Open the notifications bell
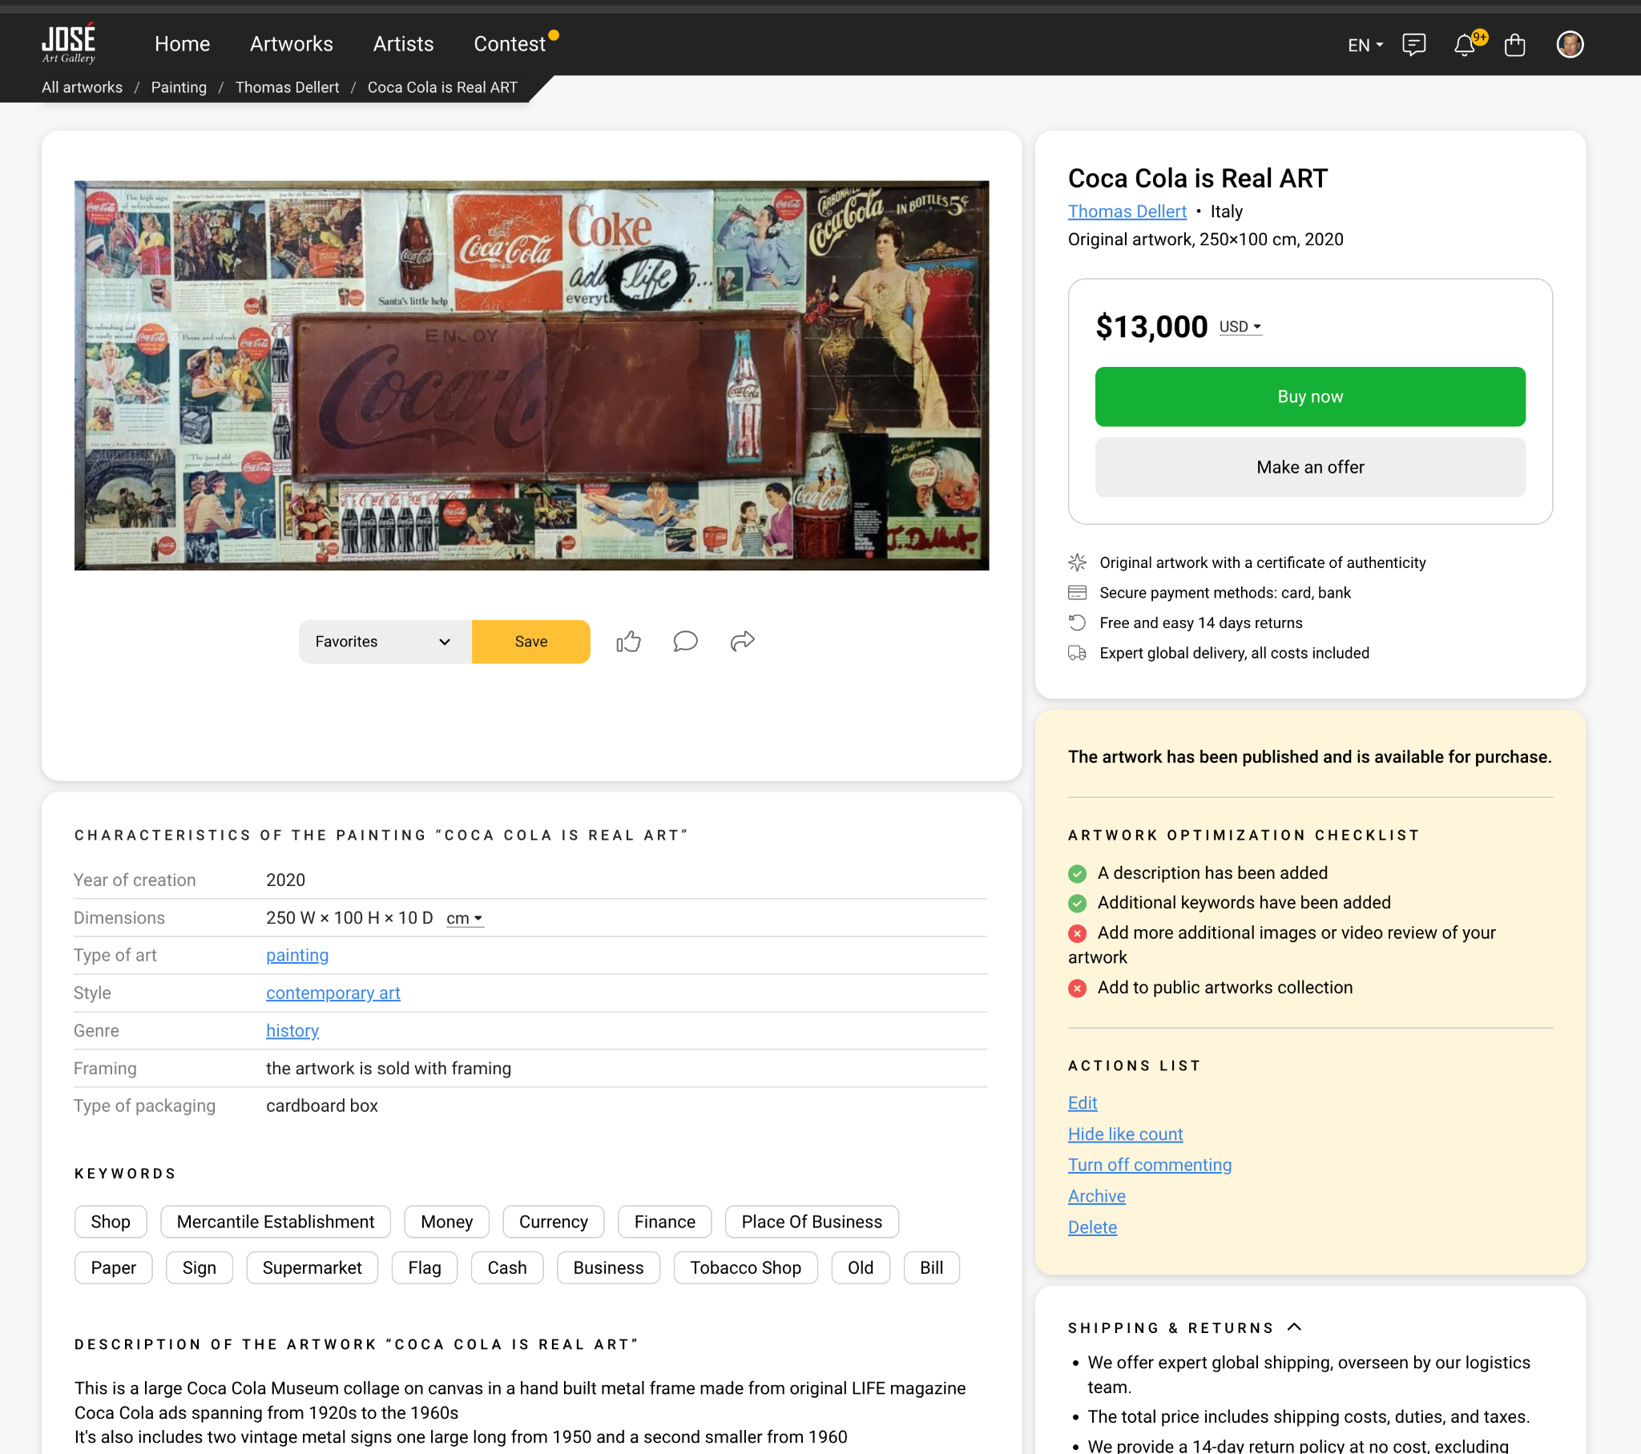Screen dimensions: 1641x1454 pos(1466,44)
